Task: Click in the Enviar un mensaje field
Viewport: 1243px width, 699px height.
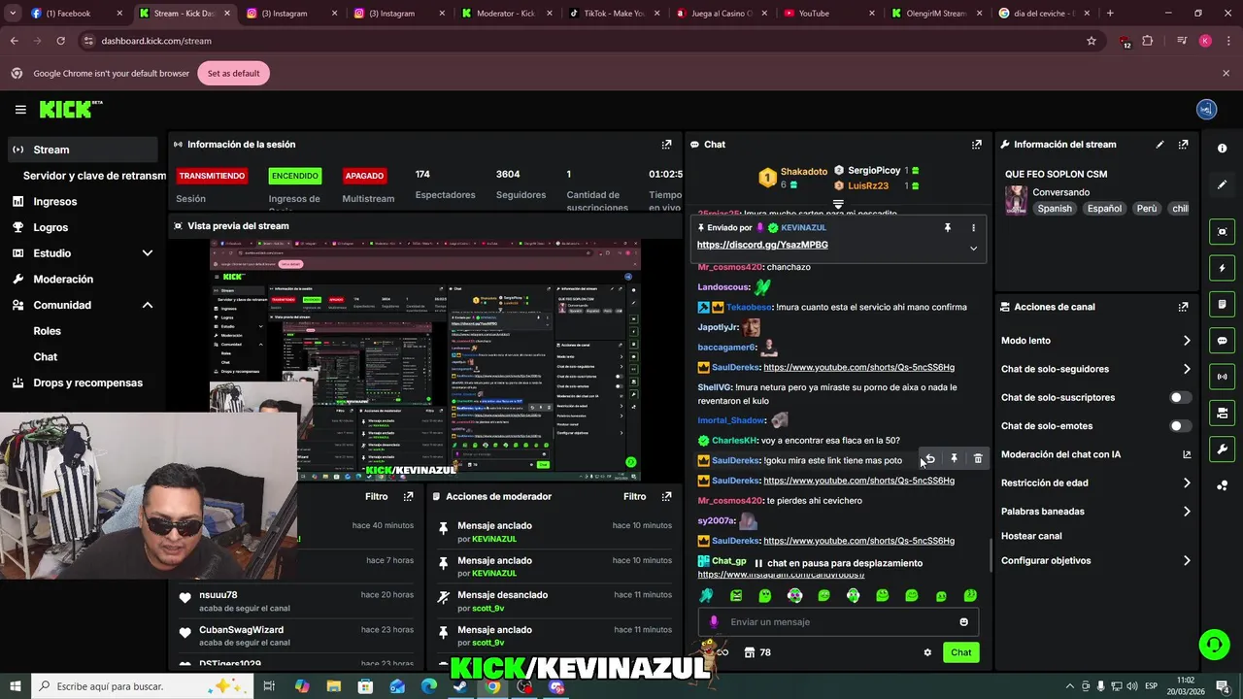Action: coord(838,622)
